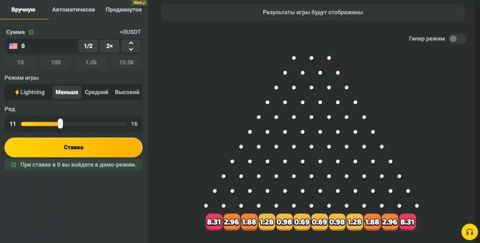Click the right 2.96 multiplier bucket

[390, 222]
